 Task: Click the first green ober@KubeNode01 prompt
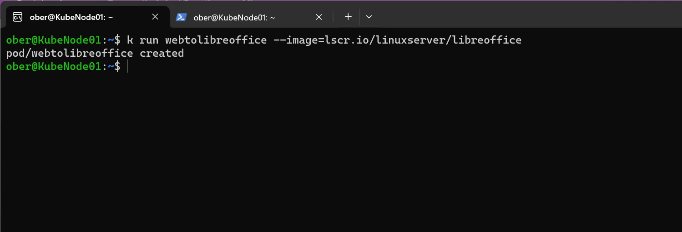(x=53, y=40)
